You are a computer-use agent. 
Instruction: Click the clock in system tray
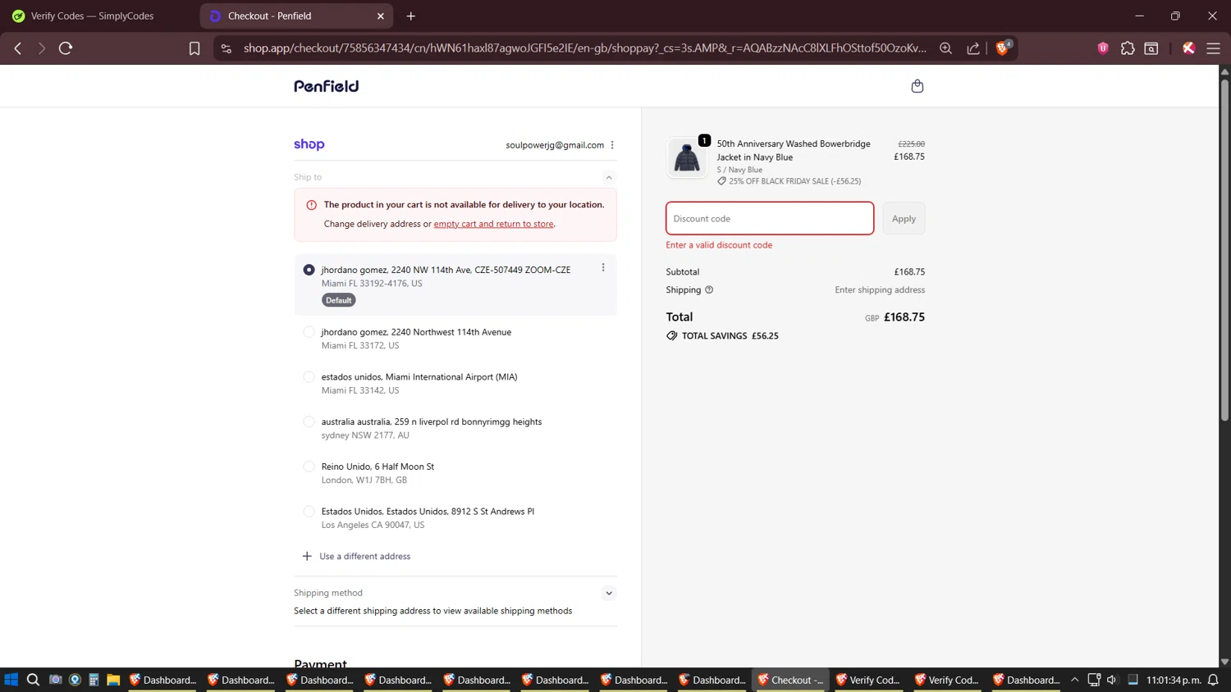[1174, 680]
